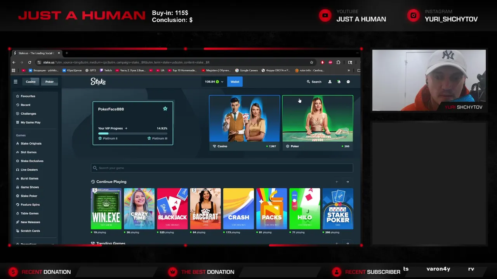
Task: Open site Search
Action: (x=314, y=82)
